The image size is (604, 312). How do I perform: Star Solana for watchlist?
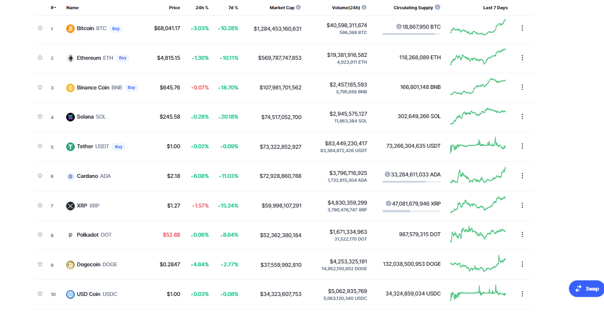pos(40,117)
